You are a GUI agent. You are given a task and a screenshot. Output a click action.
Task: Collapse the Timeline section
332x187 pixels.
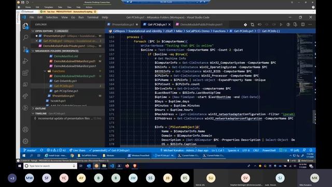33,113
